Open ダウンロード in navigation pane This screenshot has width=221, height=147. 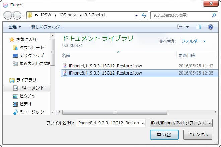(32, 47)
